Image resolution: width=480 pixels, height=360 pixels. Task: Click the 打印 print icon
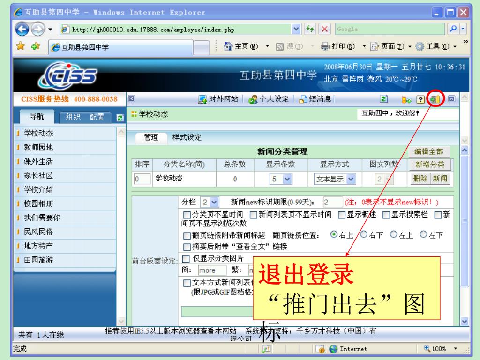coord(325,46)
